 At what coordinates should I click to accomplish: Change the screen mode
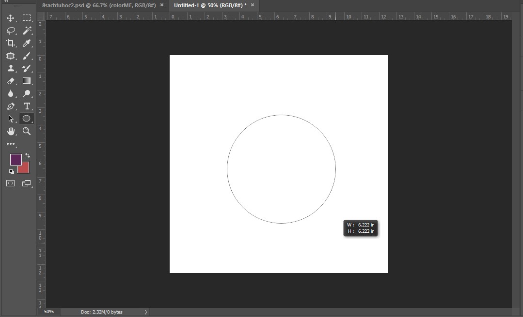(26, 183)
